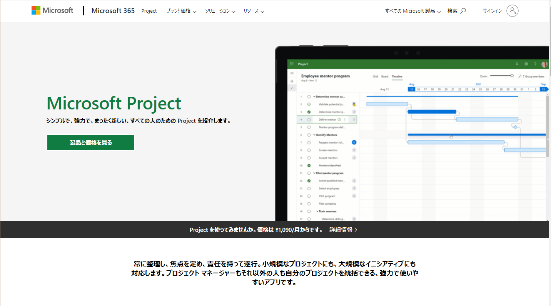Expand the プランと価格 menu
Viewport: 551px width, 306px height.
[181, 11]
